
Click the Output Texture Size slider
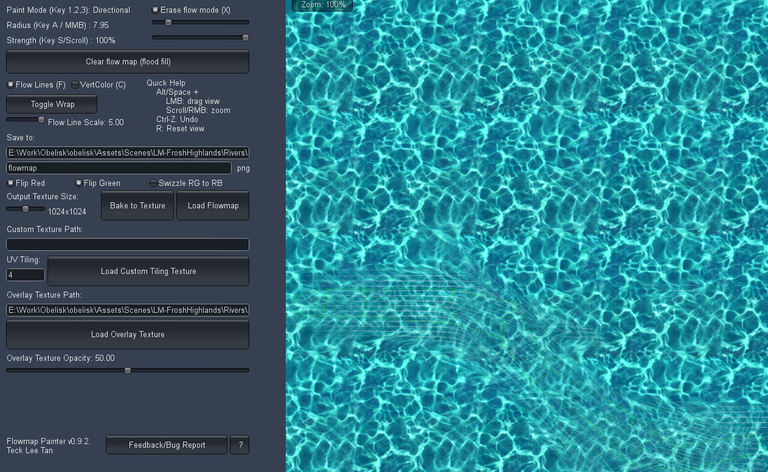(x=26, y=208)
